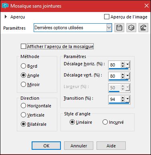Click the OK button
Image resolution: width=151 pixels, height=155 pixels.
pyautogui.click(x=46, y=146)
